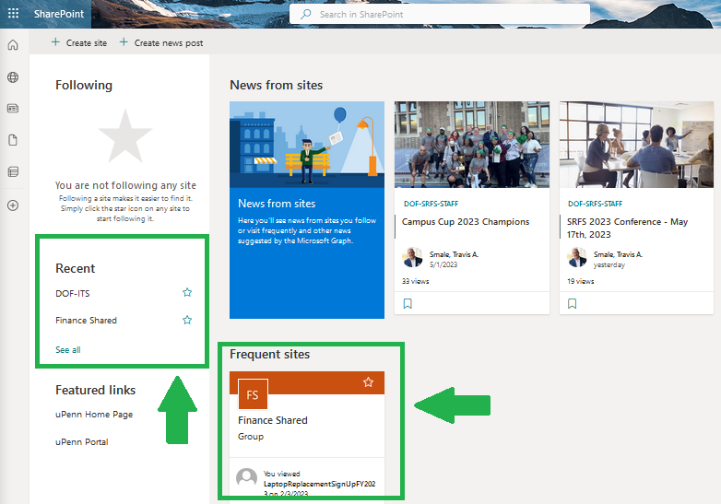721x504 pixels.
Task: Click 'Smale, Travis A.' on Campus Cup card
Action: pos(454,254)
